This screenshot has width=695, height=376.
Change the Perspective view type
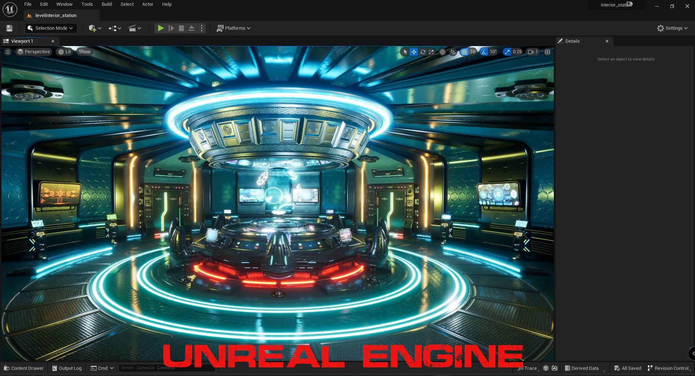pyautogui.click(x=34, y=52)
